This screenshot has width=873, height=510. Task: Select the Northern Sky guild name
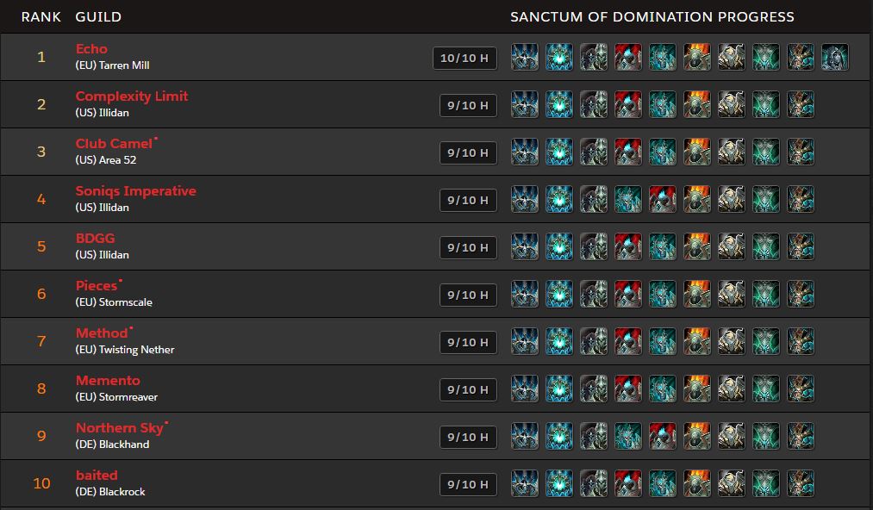(x=119, y=428)
